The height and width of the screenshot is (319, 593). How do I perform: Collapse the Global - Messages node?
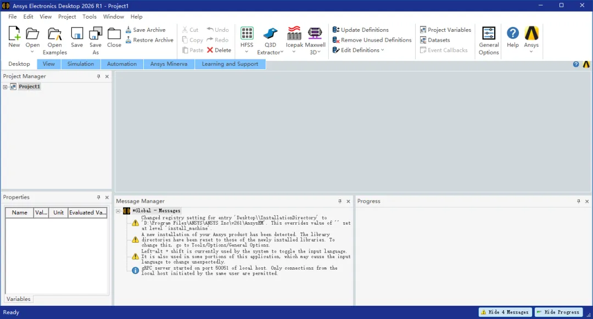point(118,211)
